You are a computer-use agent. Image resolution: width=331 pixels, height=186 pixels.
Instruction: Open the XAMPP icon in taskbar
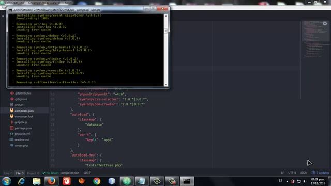tap(82, 181)
